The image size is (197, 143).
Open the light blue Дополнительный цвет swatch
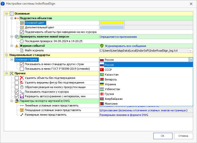pos(112,27)
